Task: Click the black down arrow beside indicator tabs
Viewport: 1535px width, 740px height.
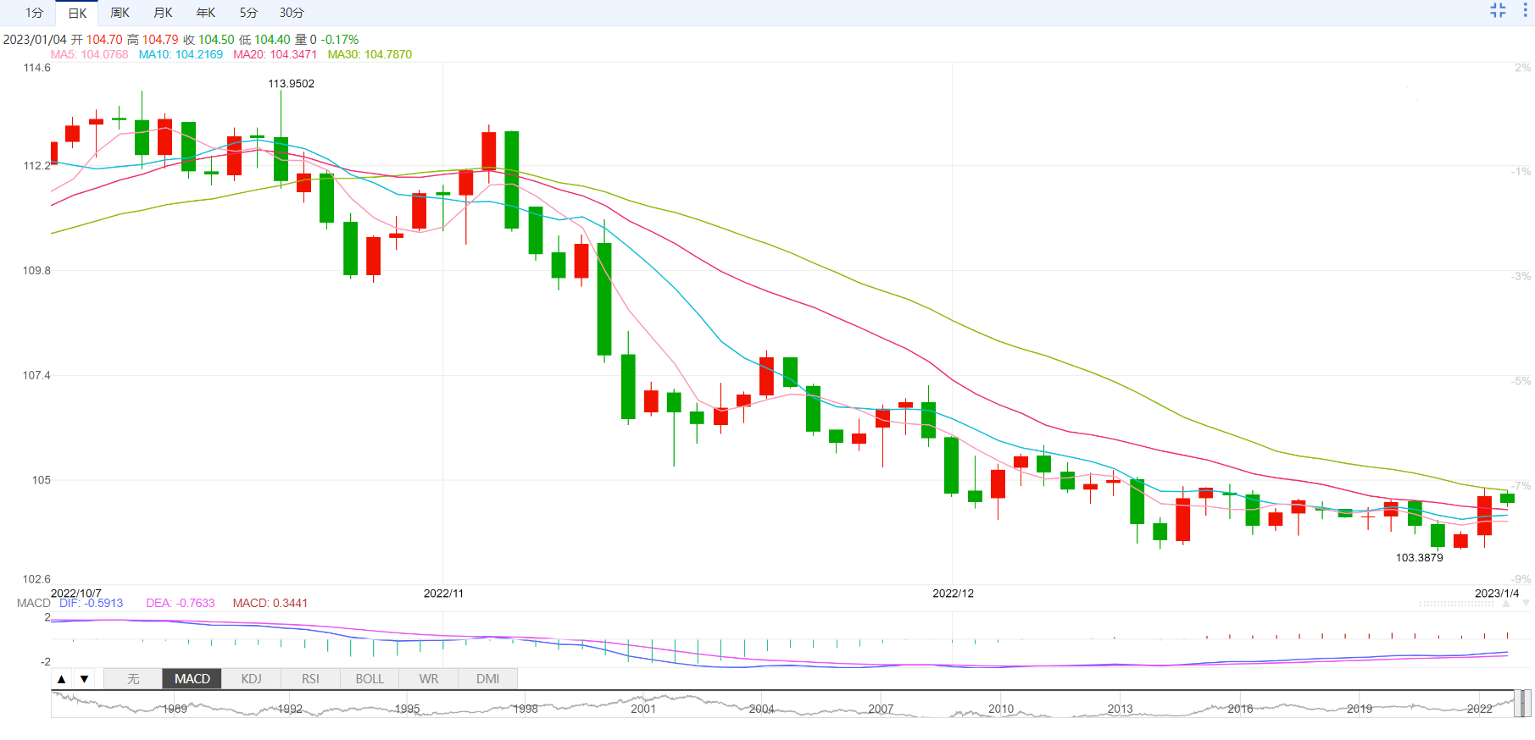Action: click(84, 679)
